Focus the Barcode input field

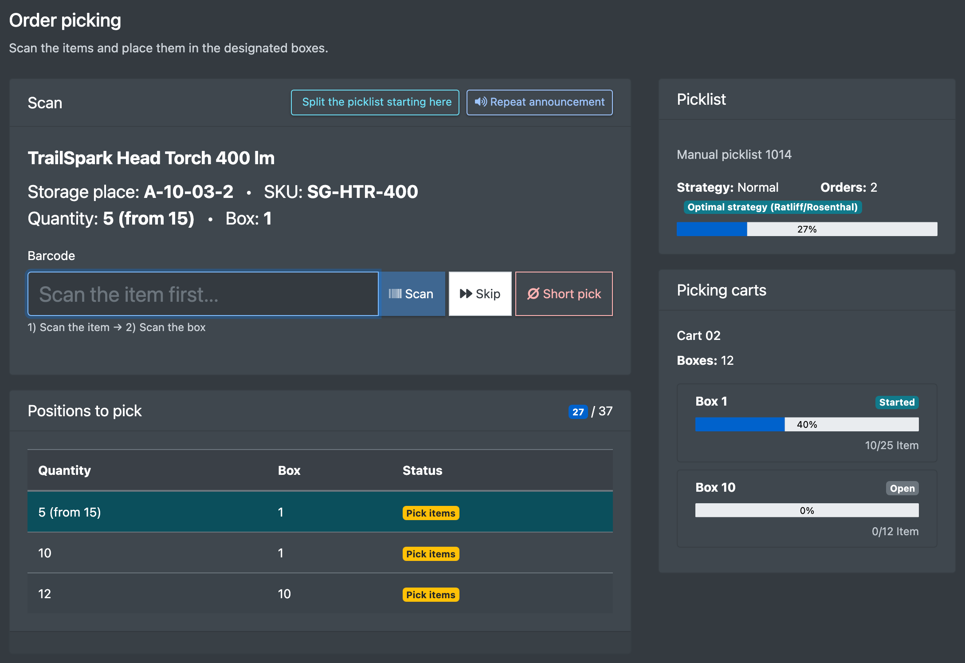coord(203,294)
